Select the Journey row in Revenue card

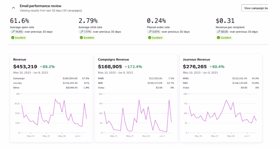[51, 83]
